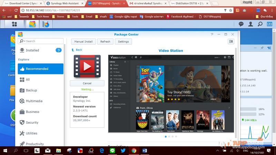Open Email bookmark folder

pyautogui.click(x=87, y=17)
